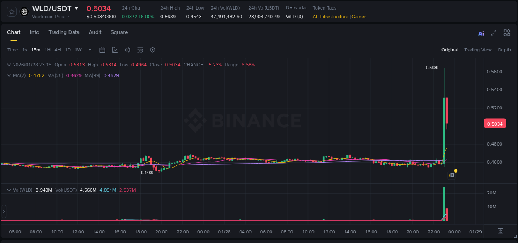Open the date range calendar picker
The height and width of the screenshot is (243, 518).
click(x=102, y=50)
